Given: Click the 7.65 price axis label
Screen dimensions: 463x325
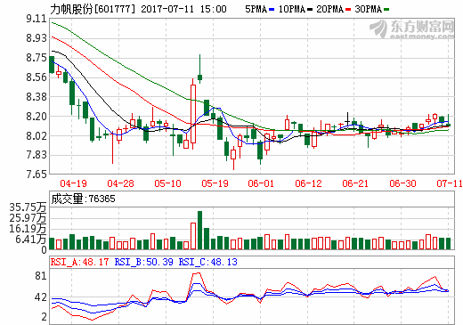Looking at the screenshot, I should click(37, 174).
